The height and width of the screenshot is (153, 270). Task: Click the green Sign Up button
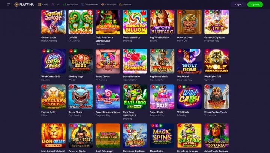click(x=255, y=4)
